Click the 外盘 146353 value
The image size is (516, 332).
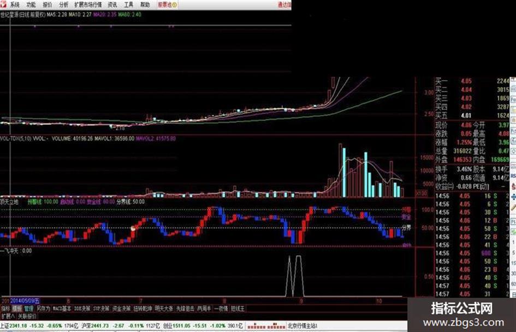tap(462, 159)
